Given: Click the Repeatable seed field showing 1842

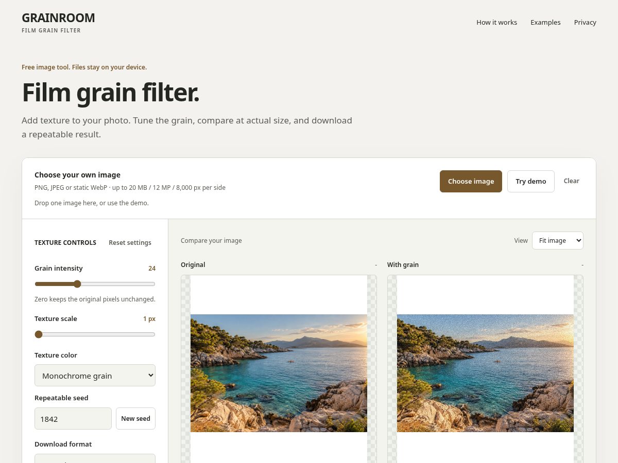Looking at the screenshot, I should [x=73, y=419].
